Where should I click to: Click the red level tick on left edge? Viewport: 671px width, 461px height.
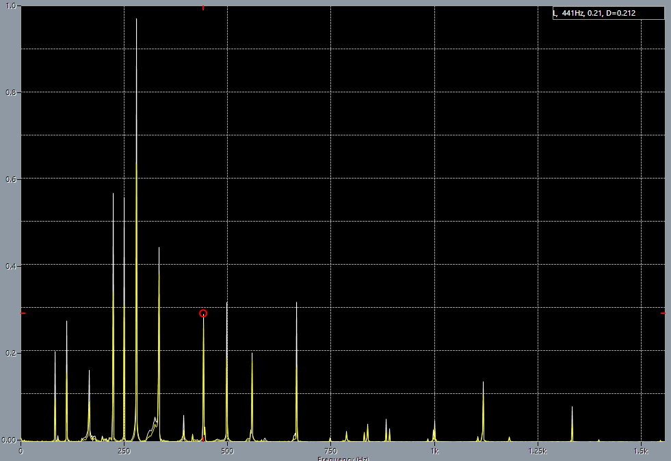pyautogui.click(x=23, y=314)
